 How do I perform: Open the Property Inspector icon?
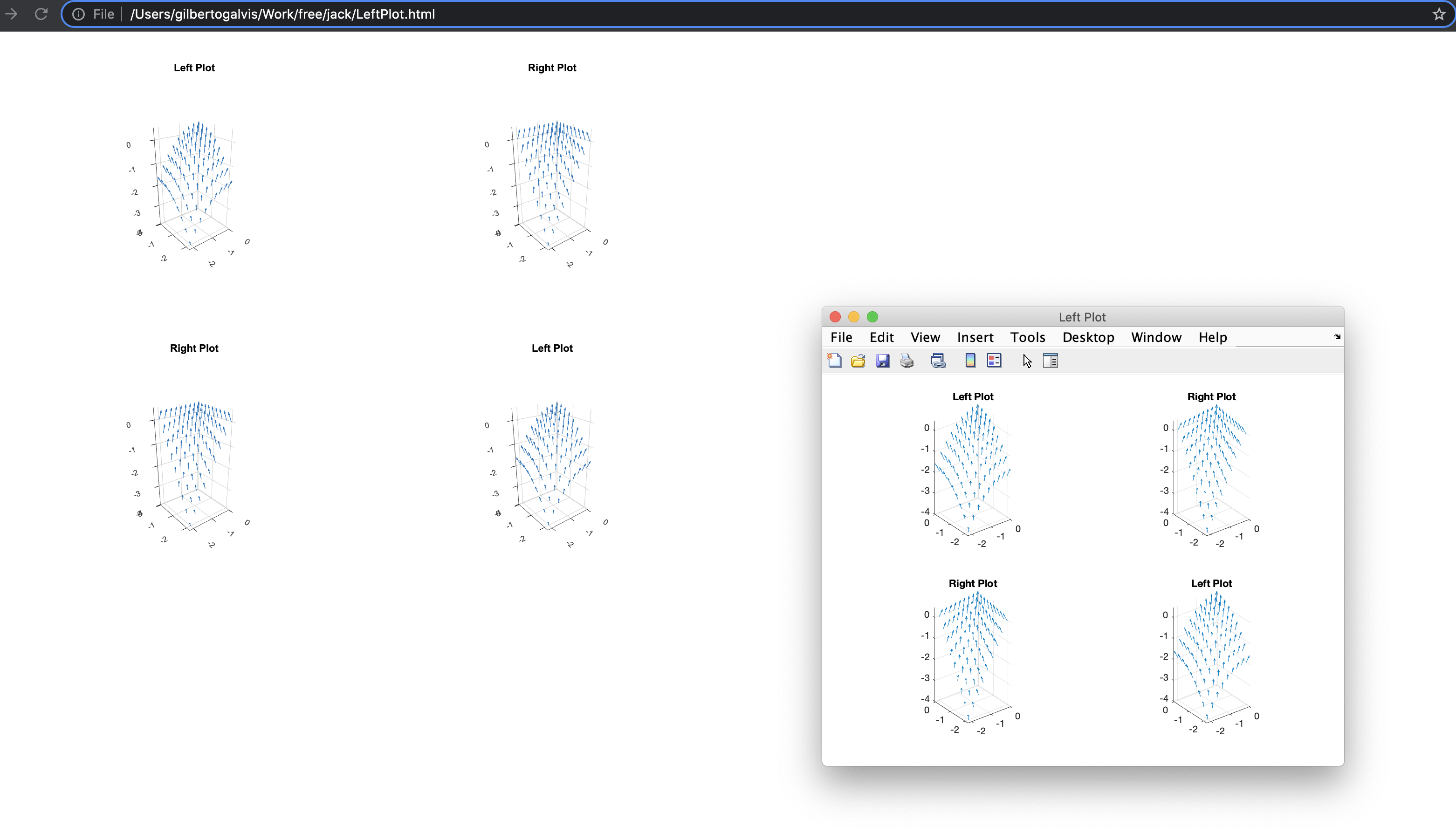click(1050, 361)
